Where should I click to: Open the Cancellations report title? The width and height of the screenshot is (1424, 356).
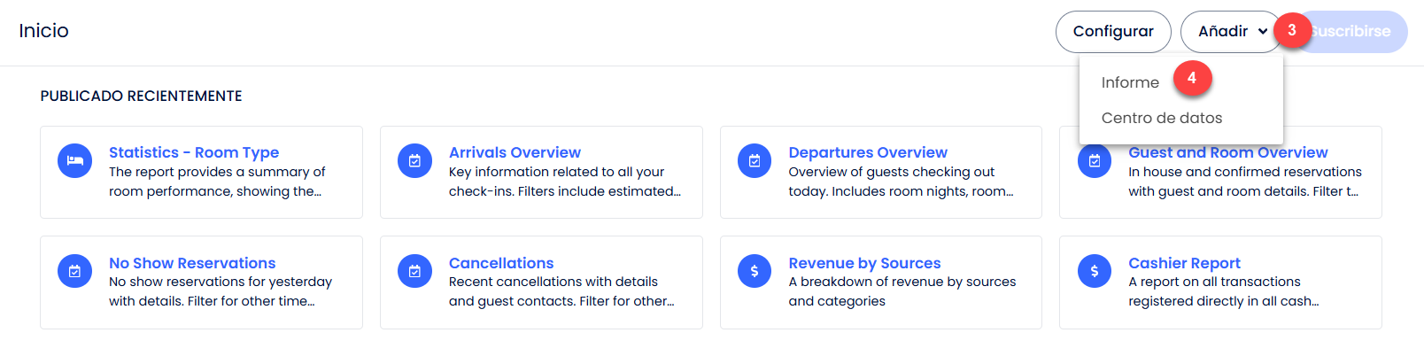[x=501, y=263]
